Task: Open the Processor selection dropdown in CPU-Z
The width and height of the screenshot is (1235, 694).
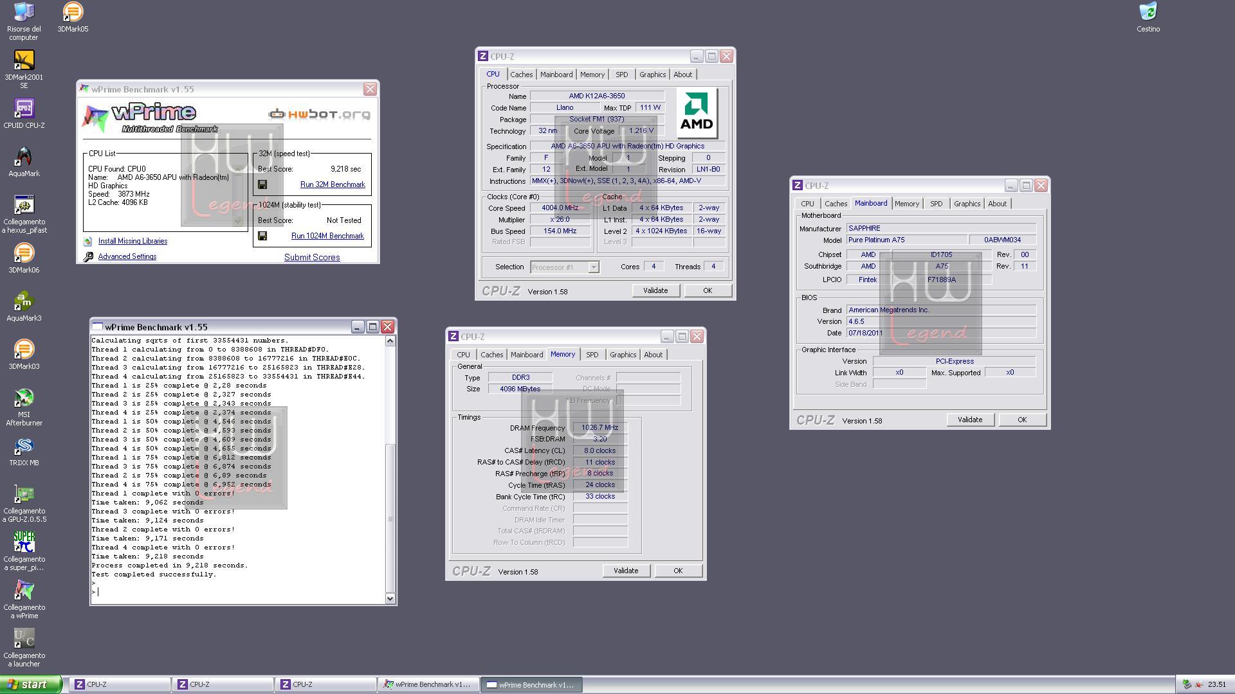Action: [594, 267]
